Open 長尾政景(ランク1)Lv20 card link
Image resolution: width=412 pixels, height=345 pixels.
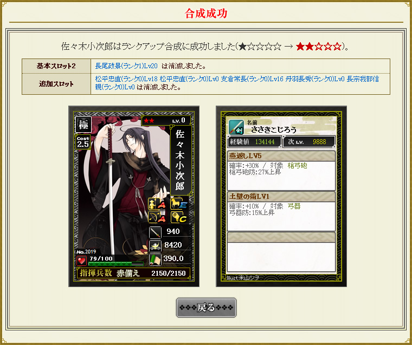click(126, 66)
